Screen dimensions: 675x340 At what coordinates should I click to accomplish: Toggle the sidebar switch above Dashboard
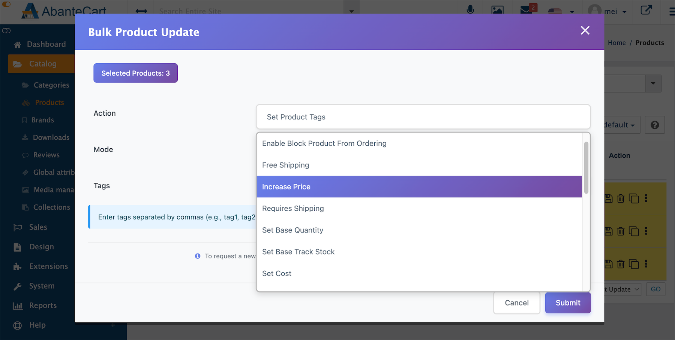point(6,31)
